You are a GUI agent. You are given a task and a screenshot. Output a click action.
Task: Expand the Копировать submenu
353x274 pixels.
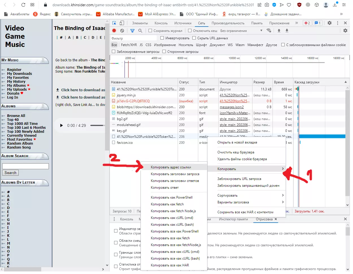[247, 169]
